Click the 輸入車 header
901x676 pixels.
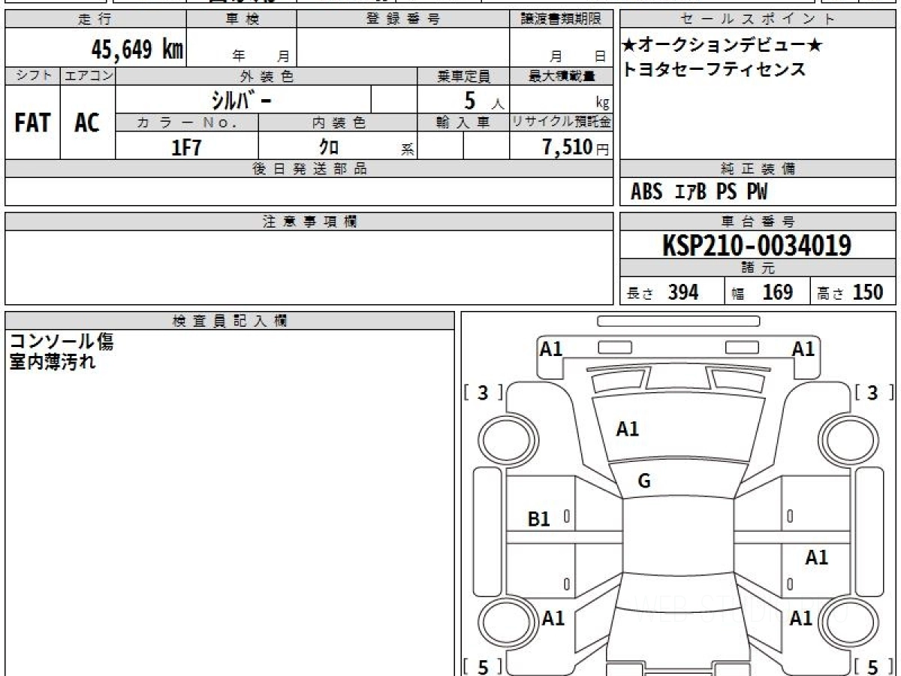(463, 122)
